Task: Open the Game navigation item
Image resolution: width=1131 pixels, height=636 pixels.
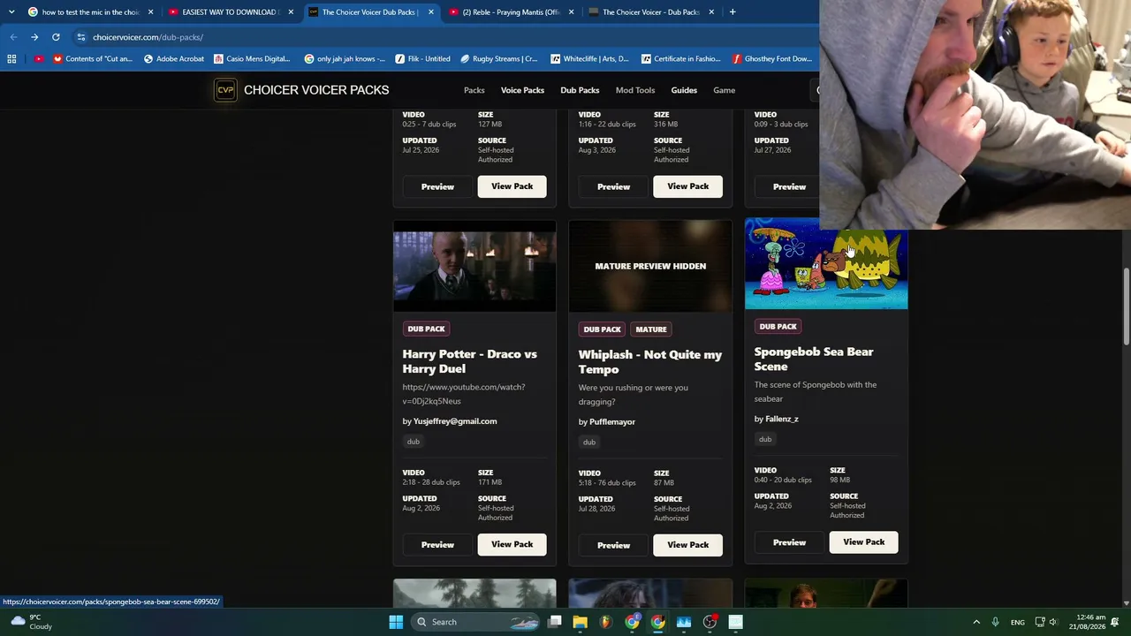Action: click(x=724, y=90)
